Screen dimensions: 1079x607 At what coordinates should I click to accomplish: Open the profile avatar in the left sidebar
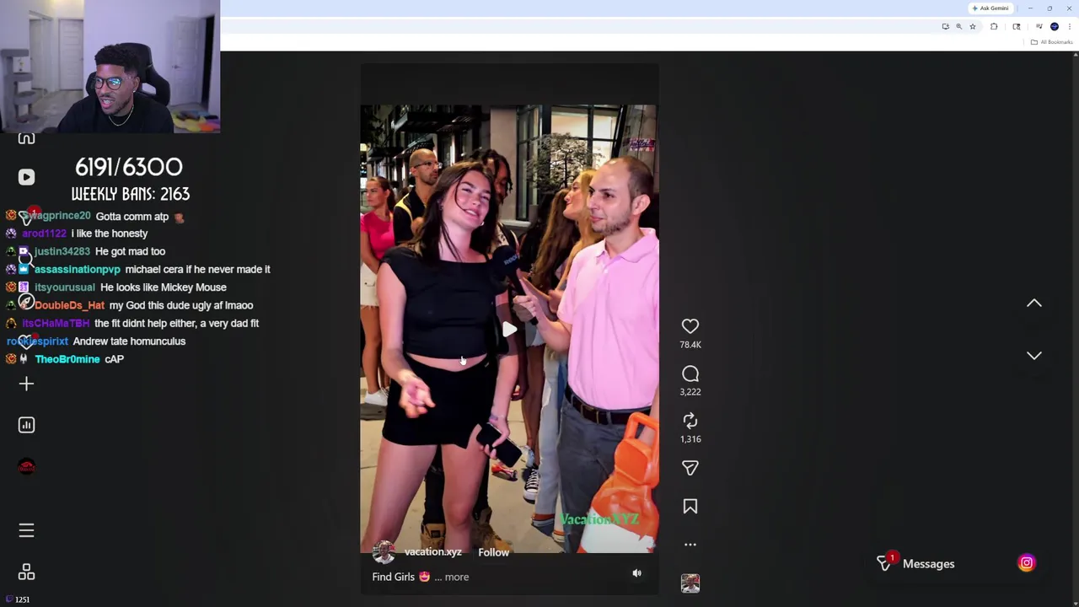(x=26, y=467)
